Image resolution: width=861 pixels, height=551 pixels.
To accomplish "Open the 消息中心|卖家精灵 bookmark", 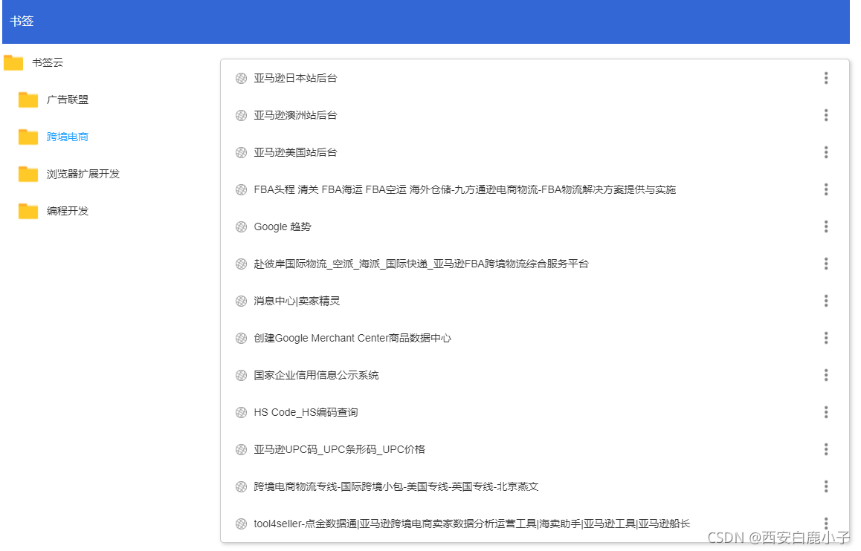I will [x=297, y=301].
